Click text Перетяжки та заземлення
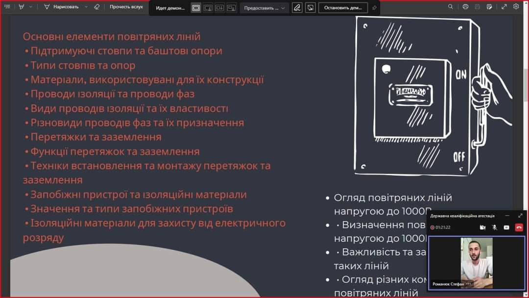This screenshot has height=298, width=529. pos(96,137)
